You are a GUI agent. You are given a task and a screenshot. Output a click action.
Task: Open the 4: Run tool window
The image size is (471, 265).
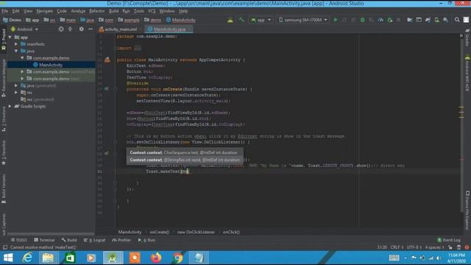point(146,240)
